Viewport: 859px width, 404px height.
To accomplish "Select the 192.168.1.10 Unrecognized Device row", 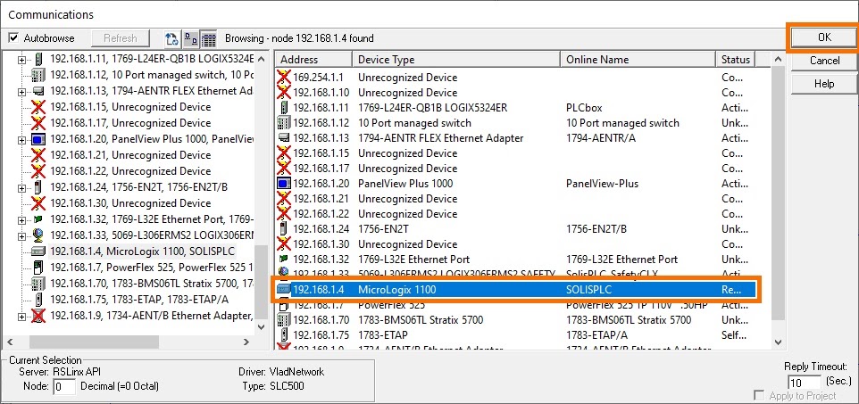I will pos(516,93).
